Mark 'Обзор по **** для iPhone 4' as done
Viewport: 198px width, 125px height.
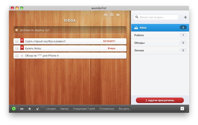[x=17, y=56]
